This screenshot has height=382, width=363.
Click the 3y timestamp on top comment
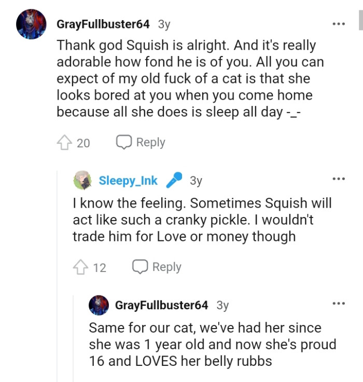164,24
